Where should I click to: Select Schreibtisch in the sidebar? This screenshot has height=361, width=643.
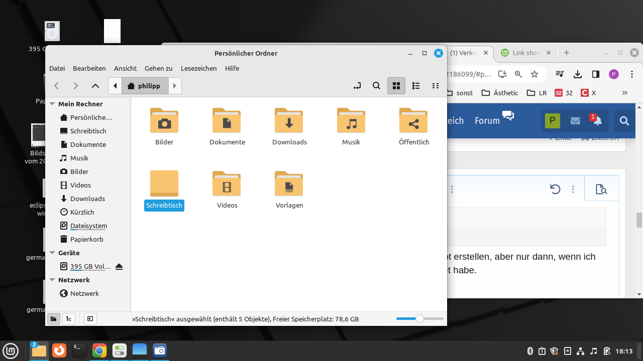pos(88,131)
